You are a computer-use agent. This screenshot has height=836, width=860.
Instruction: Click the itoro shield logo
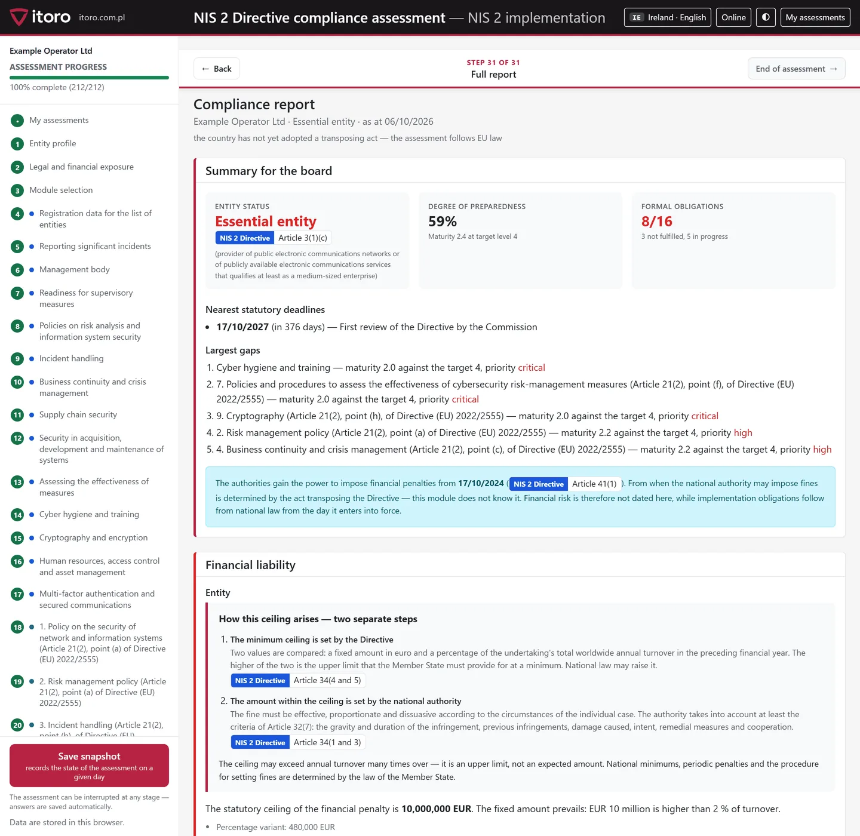[x=19, y=17]
